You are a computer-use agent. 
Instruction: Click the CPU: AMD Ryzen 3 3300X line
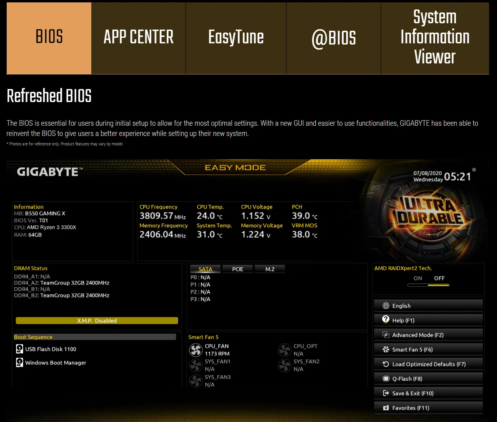click(45, 227)
